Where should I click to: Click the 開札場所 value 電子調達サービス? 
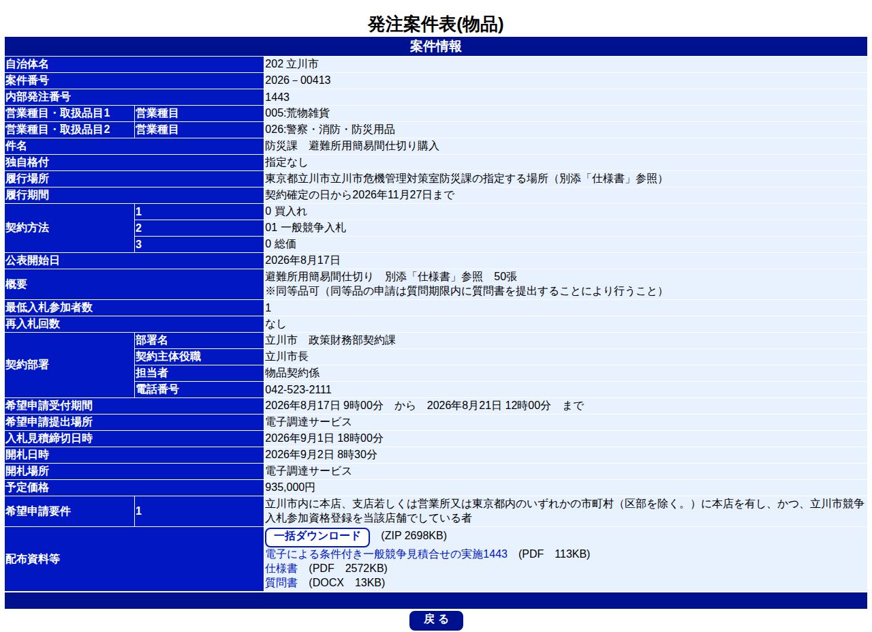click(x=308, y=471)
